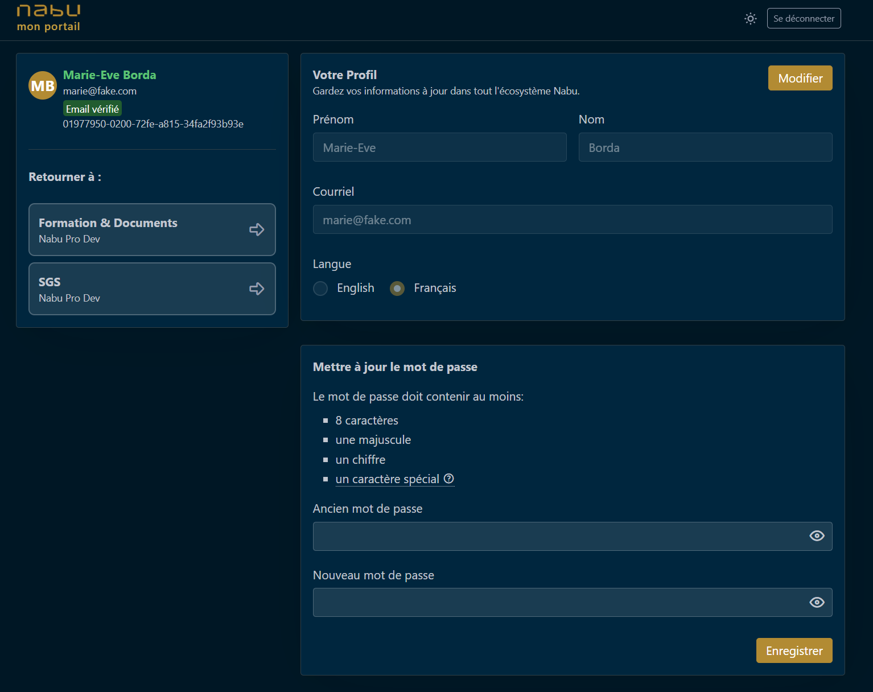This screenshot has height=692, width=873.
Task: Click the arrow icon on Formation & Documents
Action: 257,229
